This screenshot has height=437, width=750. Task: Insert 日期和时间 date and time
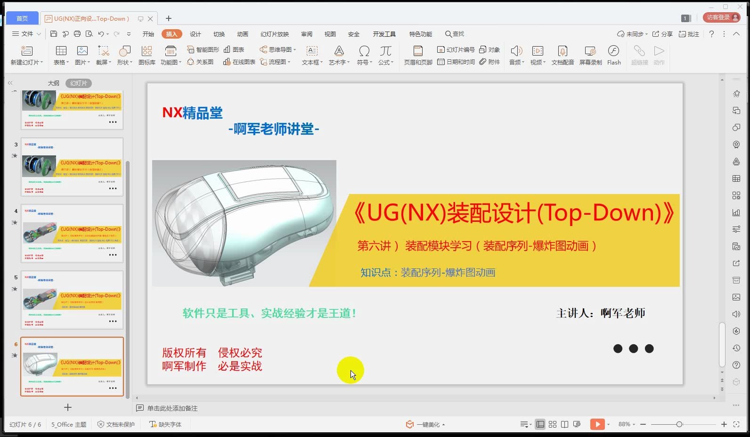(x=456, y=62)
